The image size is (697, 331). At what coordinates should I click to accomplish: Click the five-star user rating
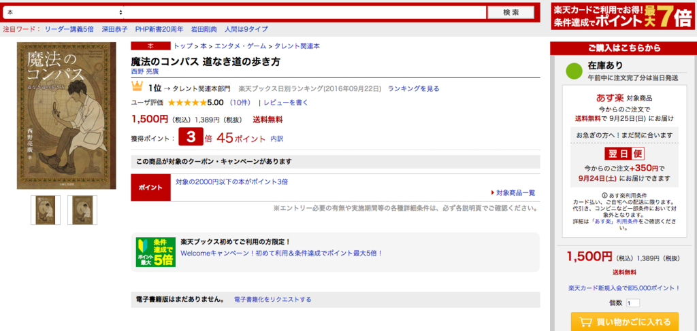click(187, 103)
